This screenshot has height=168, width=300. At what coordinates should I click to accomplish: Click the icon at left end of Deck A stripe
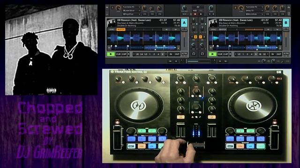click(109, 48)
